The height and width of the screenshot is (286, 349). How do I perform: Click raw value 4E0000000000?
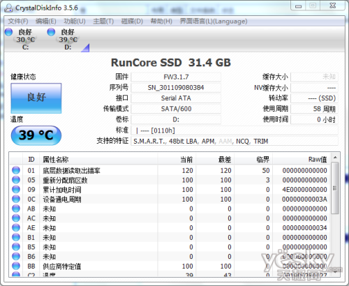pos(304,190)
